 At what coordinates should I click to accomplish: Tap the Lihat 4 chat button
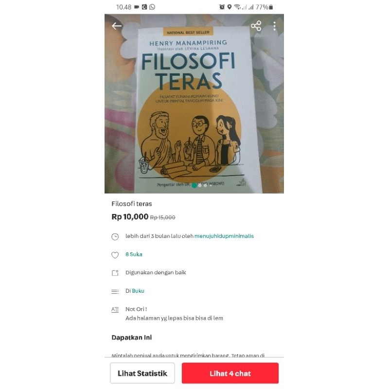pyautogui.click(x=230, y=373)
